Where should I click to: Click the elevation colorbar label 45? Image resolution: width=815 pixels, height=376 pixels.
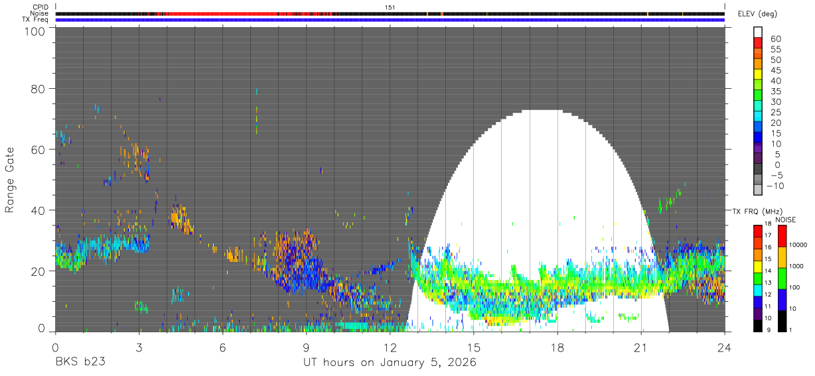click(x=775, y=70)
